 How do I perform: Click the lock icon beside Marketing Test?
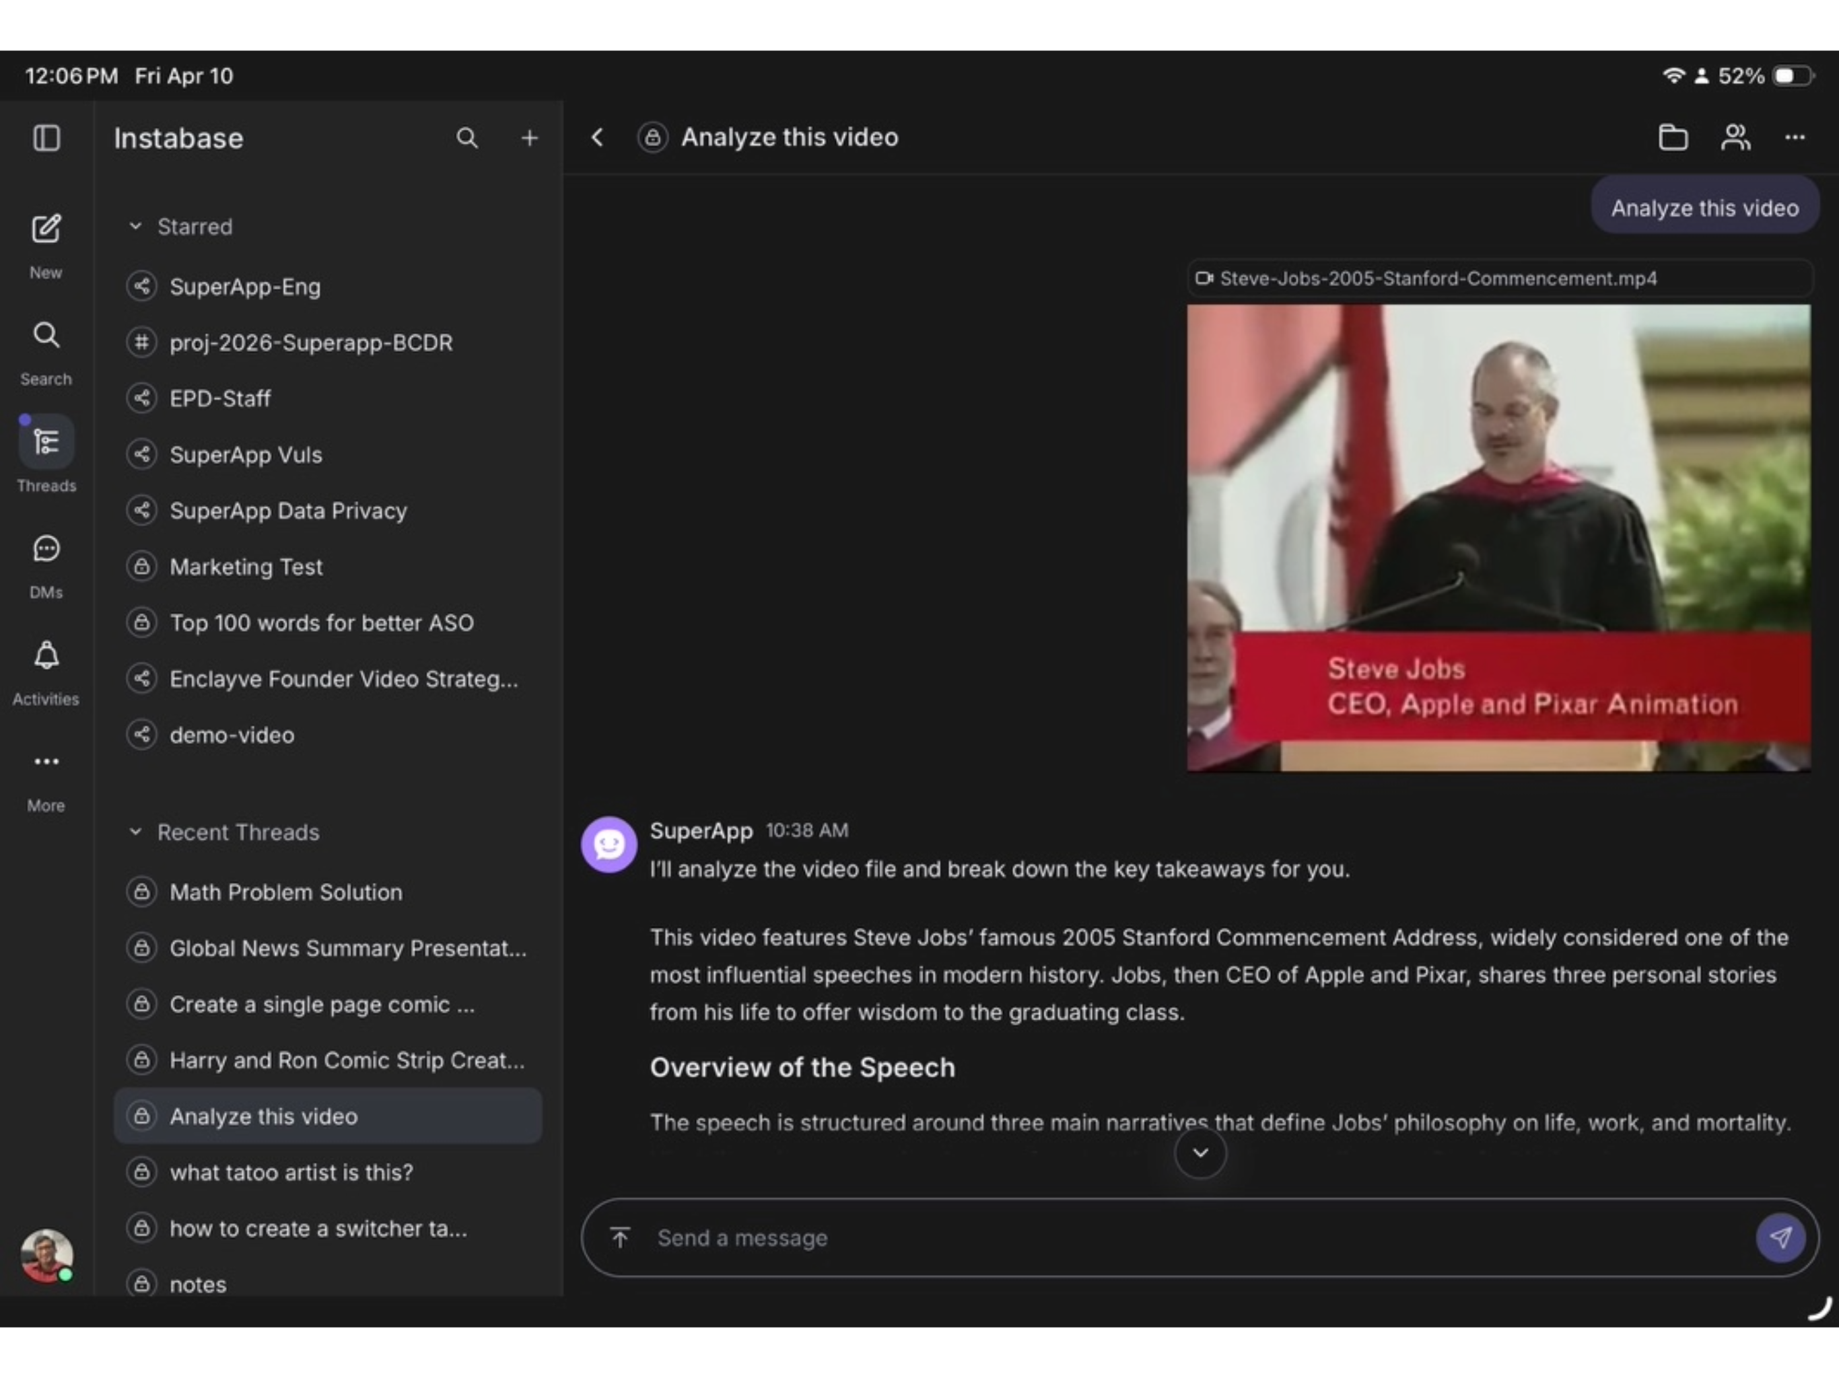coord(142,567)
